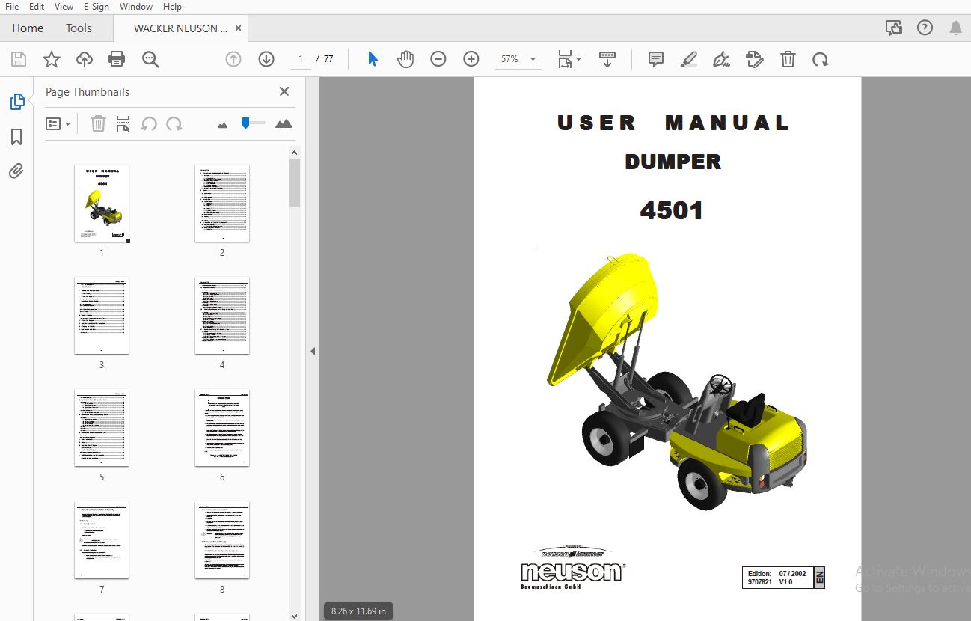Open the File menu
971x621 pixels.
click(x=12, y=7)
